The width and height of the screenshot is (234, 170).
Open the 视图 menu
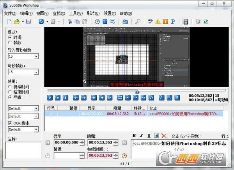tap(43, 13)
